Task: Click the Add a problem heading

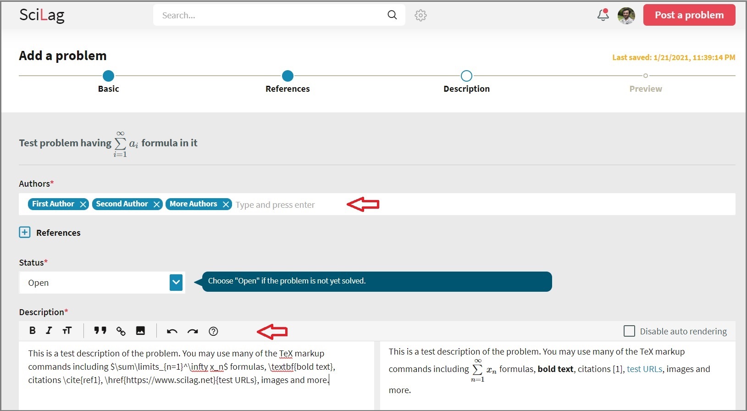Action: (x=63, y=56)
